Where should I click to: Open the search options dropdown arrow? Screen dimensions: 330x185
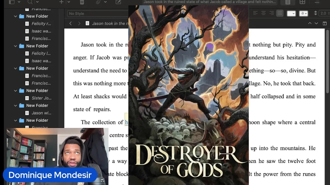click(x=37, y=2)
